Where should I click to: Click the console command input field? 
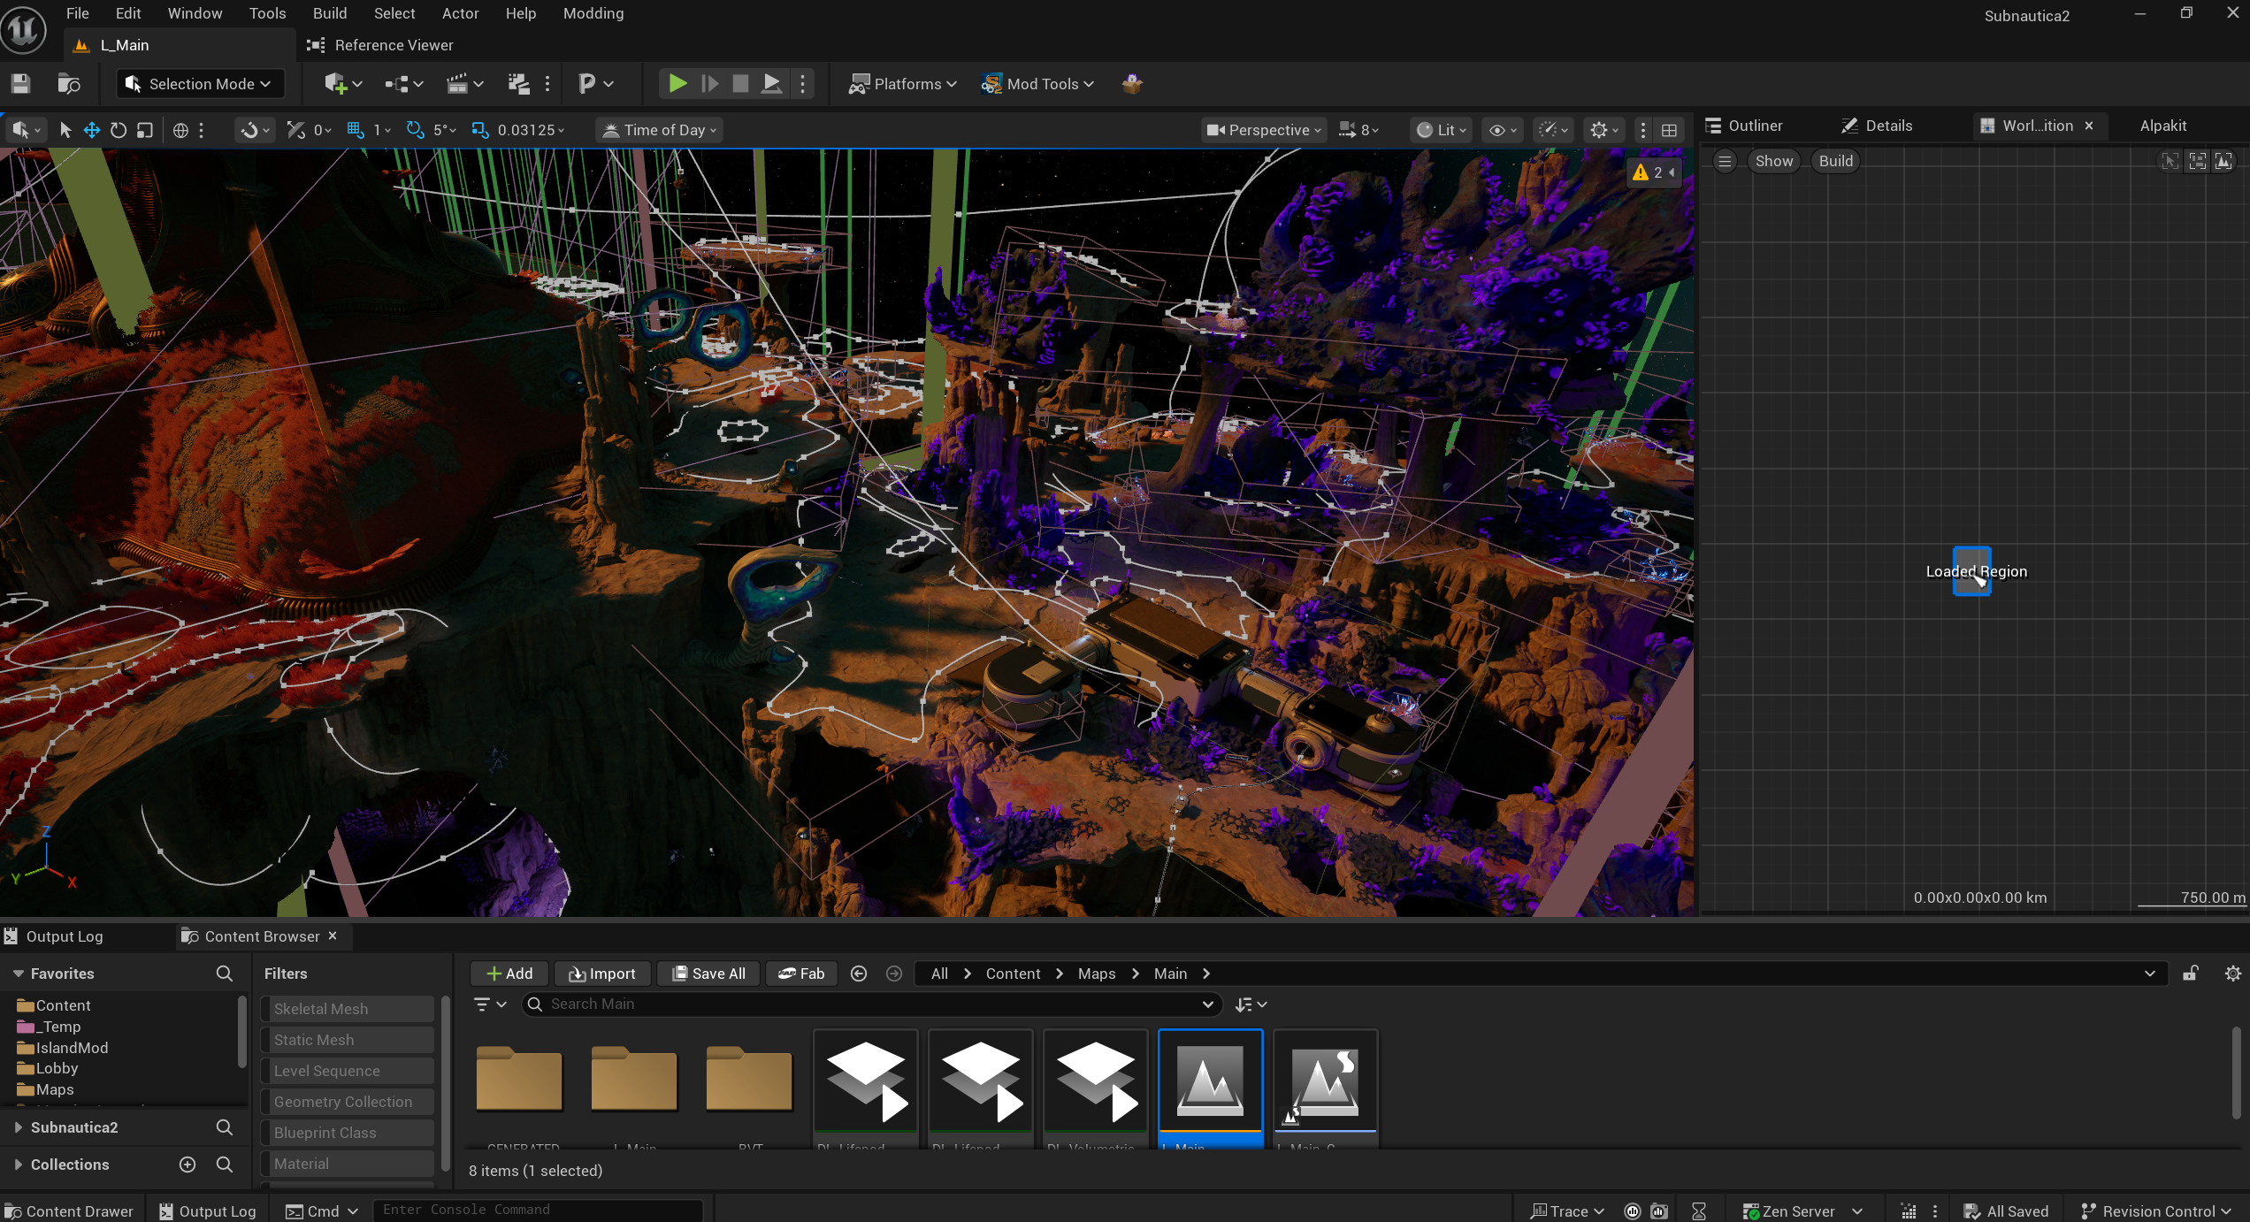click(538, 1210)
